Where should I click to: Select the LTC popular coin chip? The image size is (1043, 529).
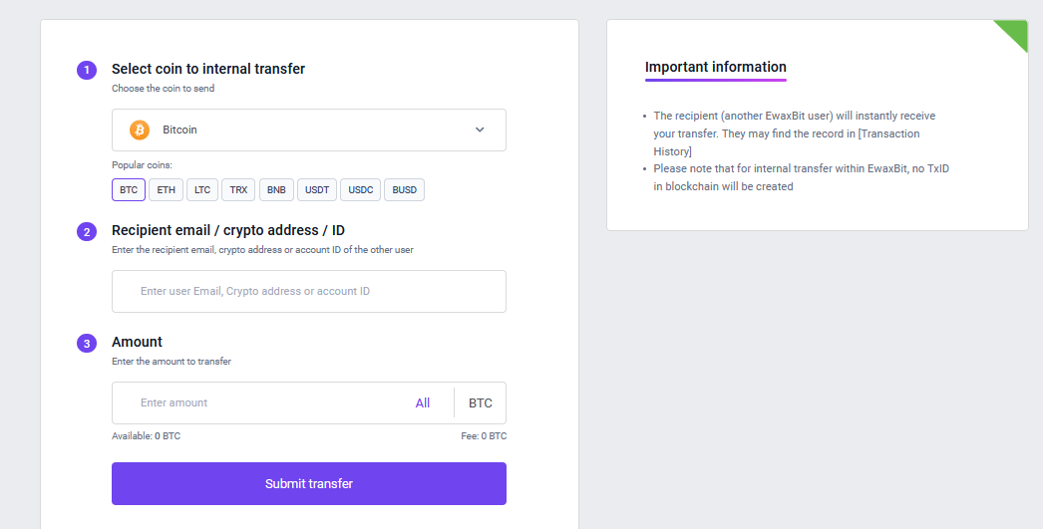(x=202, y=189)
